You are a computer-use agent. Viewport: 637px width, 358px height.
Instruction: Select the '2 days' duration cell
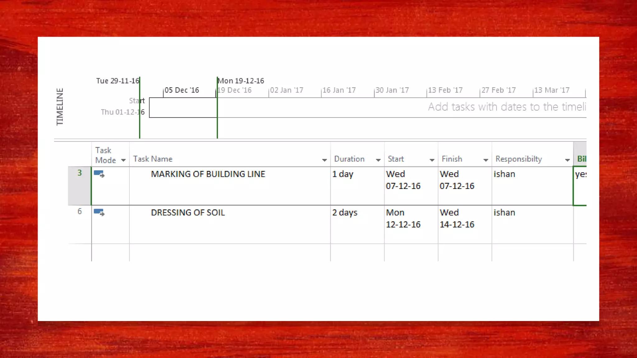[x=345, y=213]
